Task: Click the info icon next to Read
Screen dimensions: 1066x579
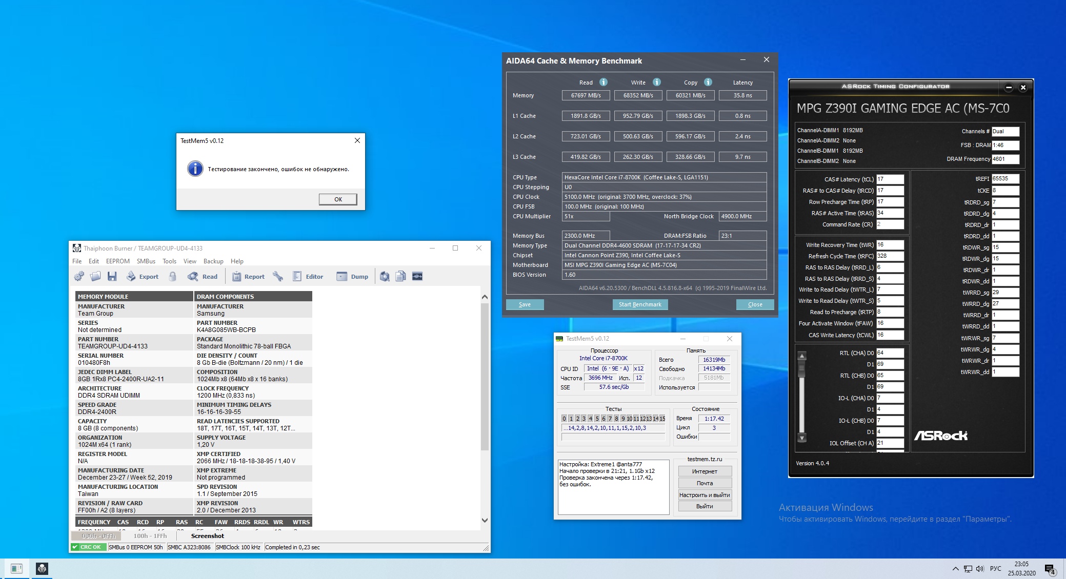Action: point(604,82)
